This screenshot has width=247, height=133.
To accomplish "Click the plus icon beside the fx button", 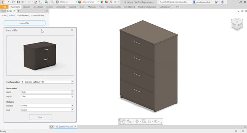I will tap(115, 2).
